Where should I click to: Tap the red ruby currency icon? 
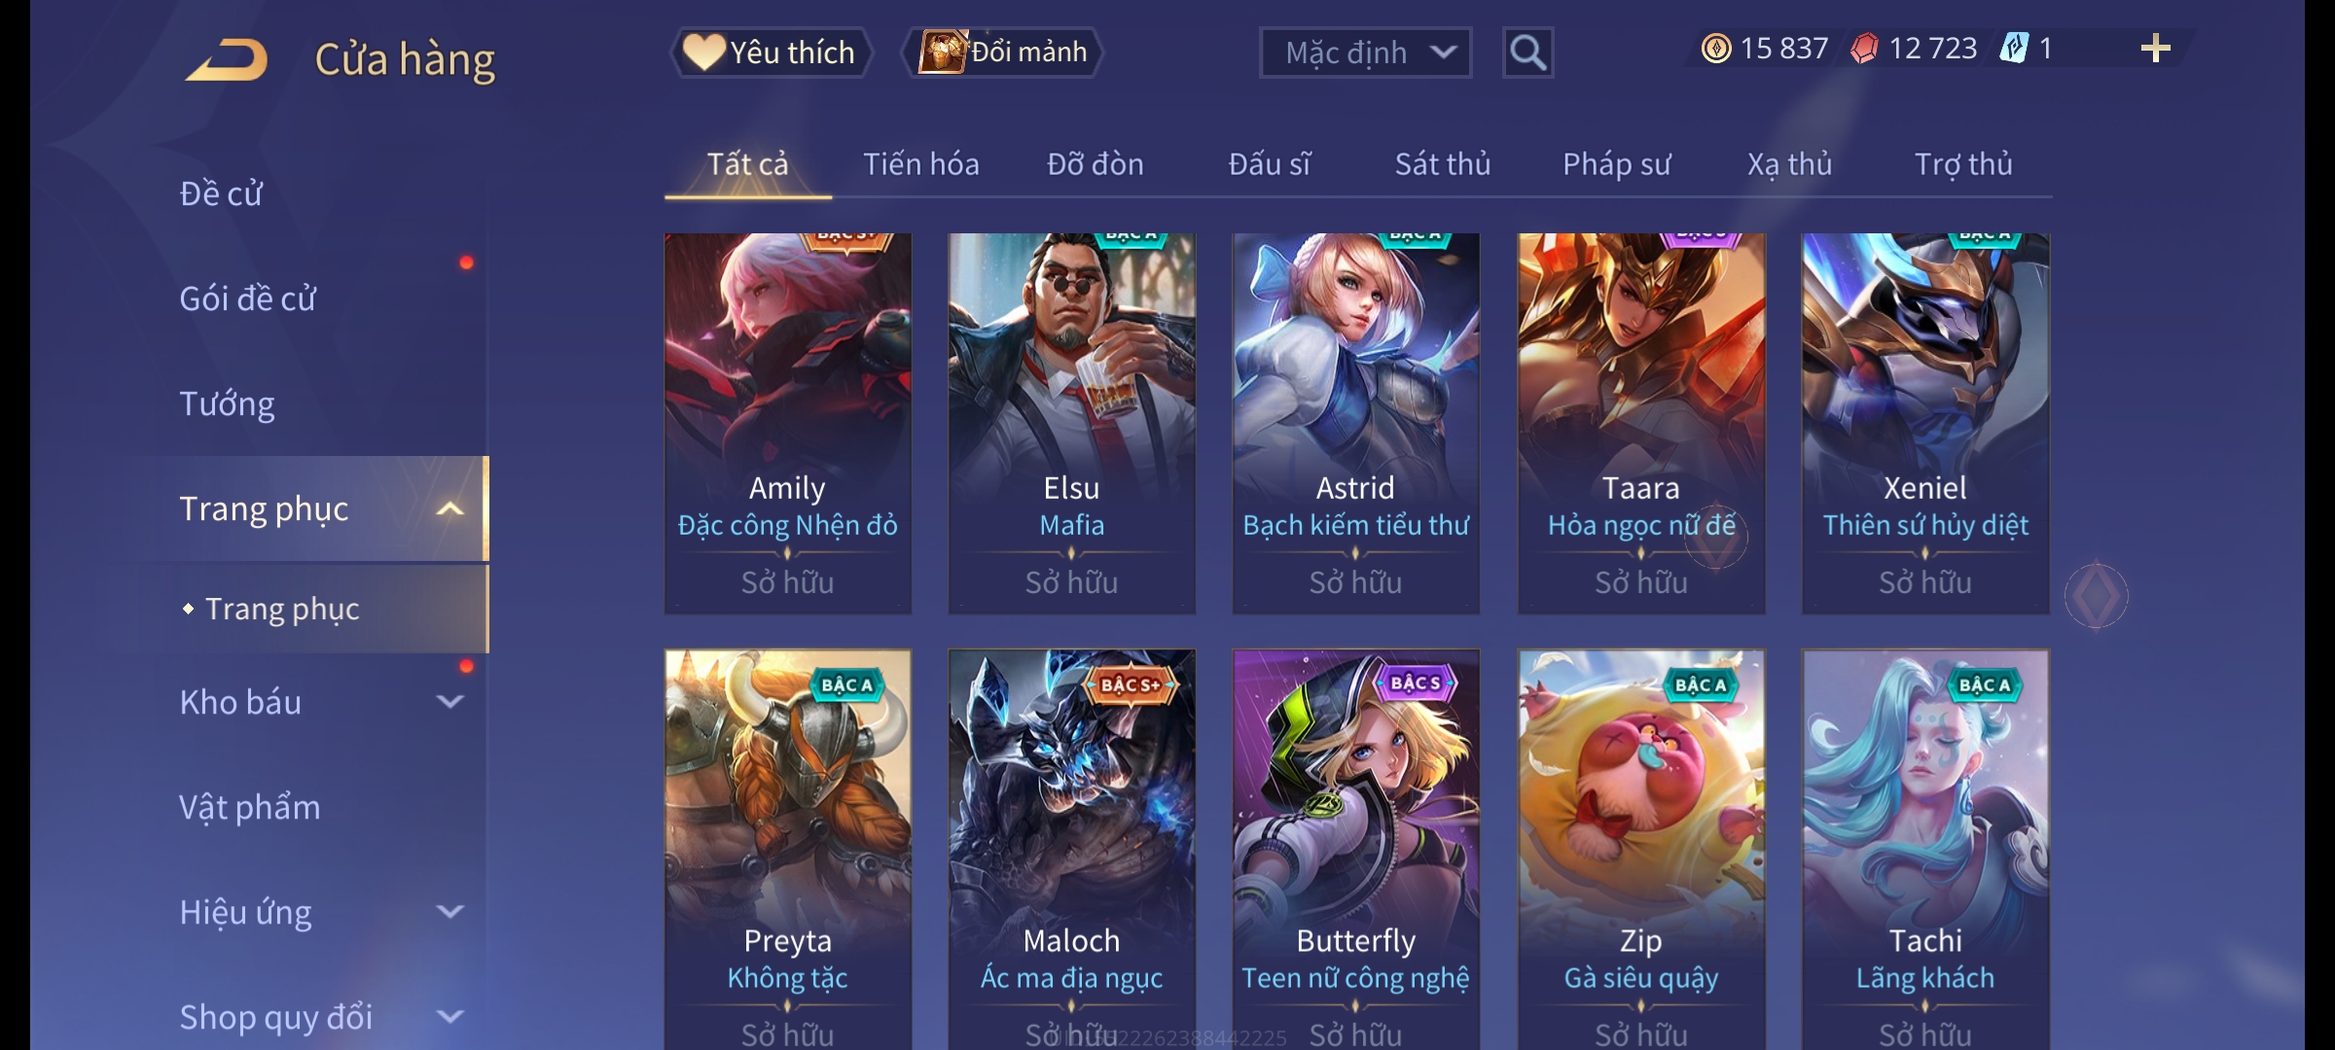[1864, 49]
